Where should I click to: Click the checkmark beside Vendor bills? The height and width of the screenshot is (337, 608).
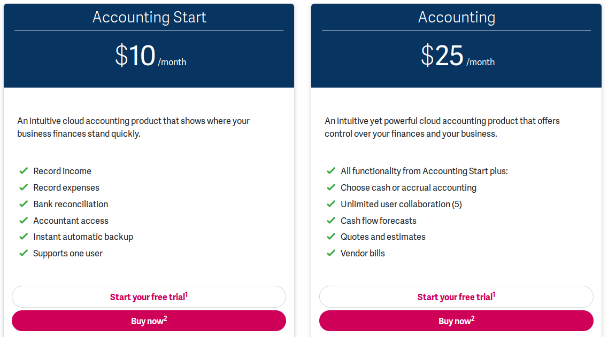click(331, 253)
